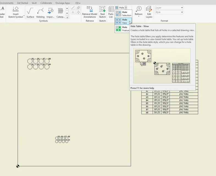Click the 107,32 value in row B5

[x=157, y=103]
